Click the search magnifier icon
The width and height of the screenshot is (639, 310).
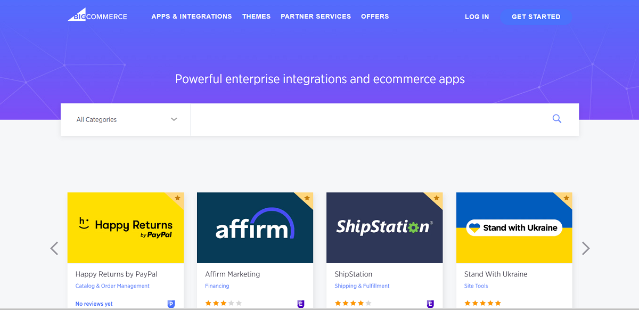coord(556,118)
